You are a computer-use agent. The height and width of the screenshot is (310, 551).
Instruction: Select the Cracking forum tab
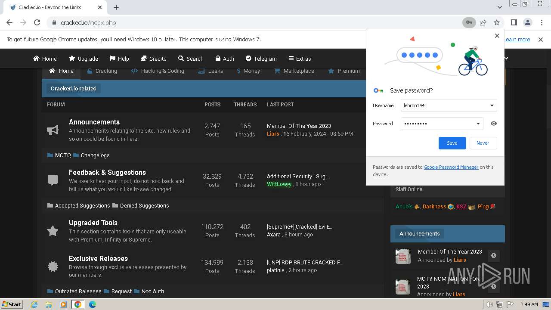pyautogui.click(x=102, y=71)
